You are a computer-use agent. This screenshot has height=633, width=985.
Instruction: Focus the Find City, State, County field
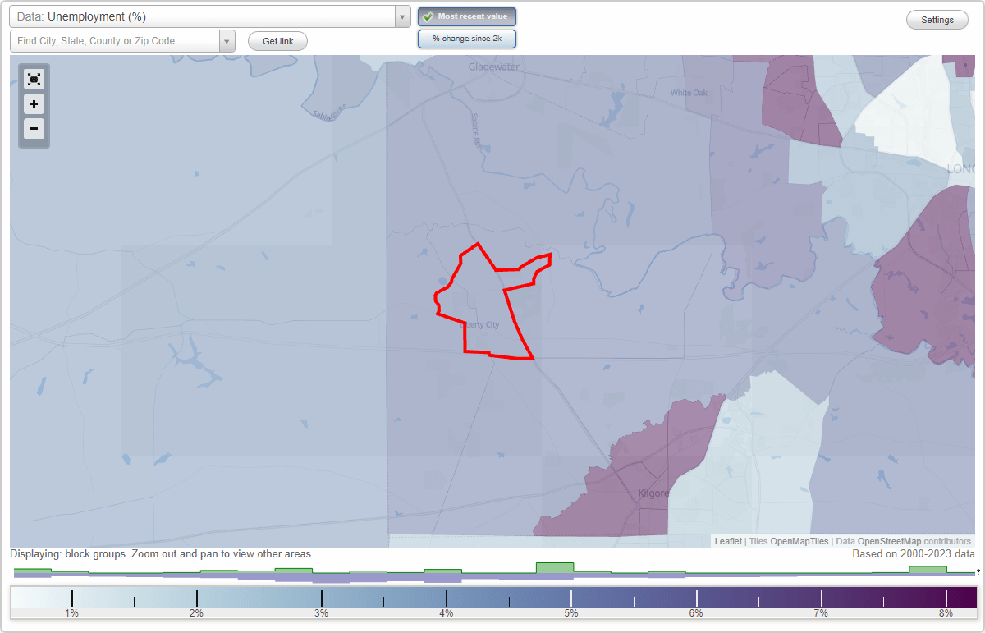point(115,41)
